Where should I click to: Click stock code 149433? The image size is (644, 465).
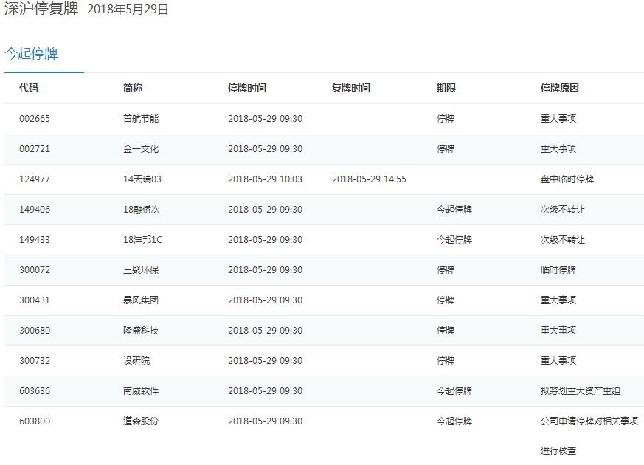[x=35, y=240]
